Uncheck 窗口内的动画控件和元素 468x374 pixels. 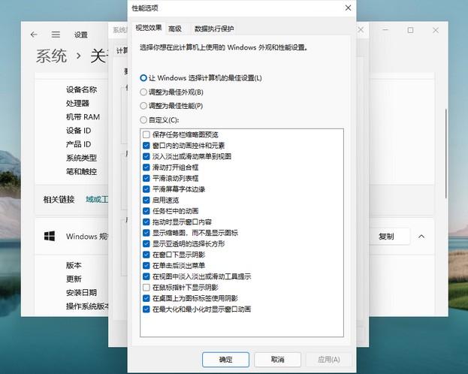146,146
